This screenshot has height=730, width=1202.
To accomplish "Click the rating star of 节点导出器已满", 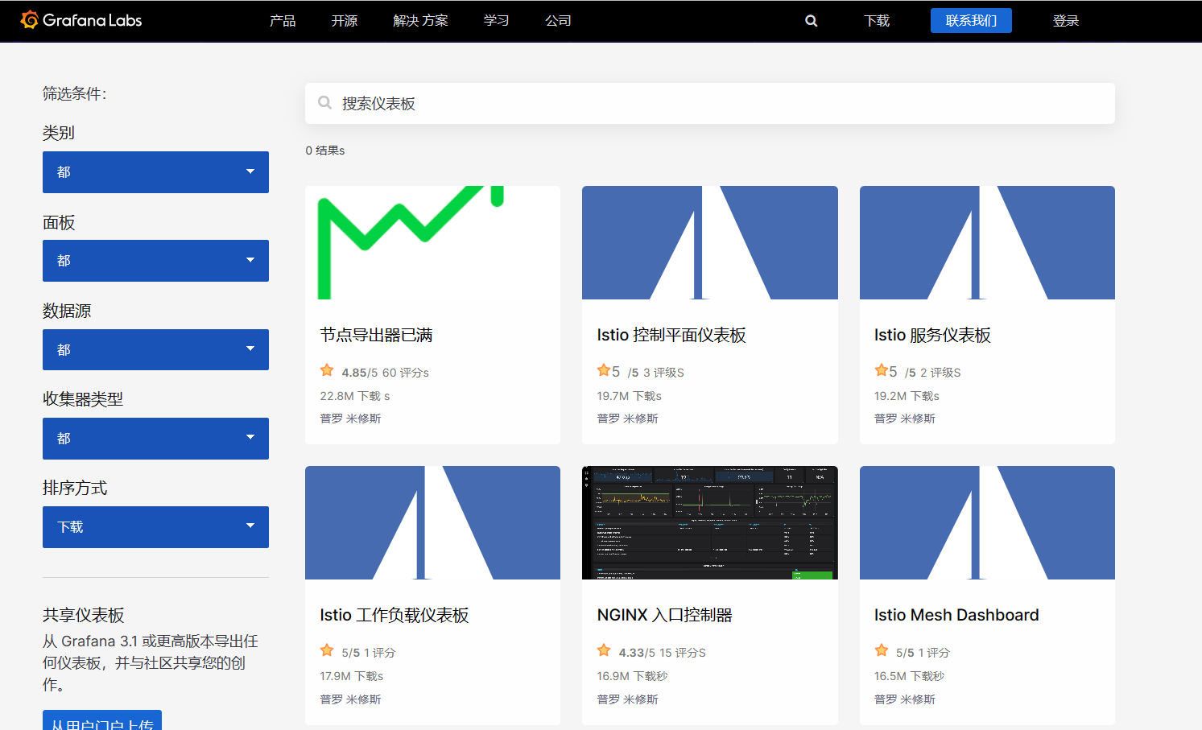I will click(x=327, y=370).
